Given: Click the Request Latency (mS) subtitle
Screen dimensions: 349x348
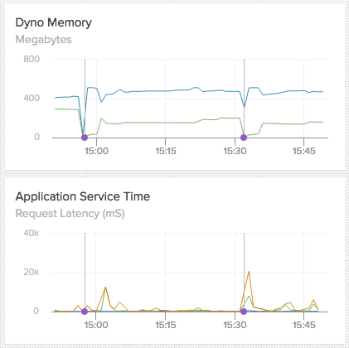Looking at the screenshot, I should click(70, 214).
